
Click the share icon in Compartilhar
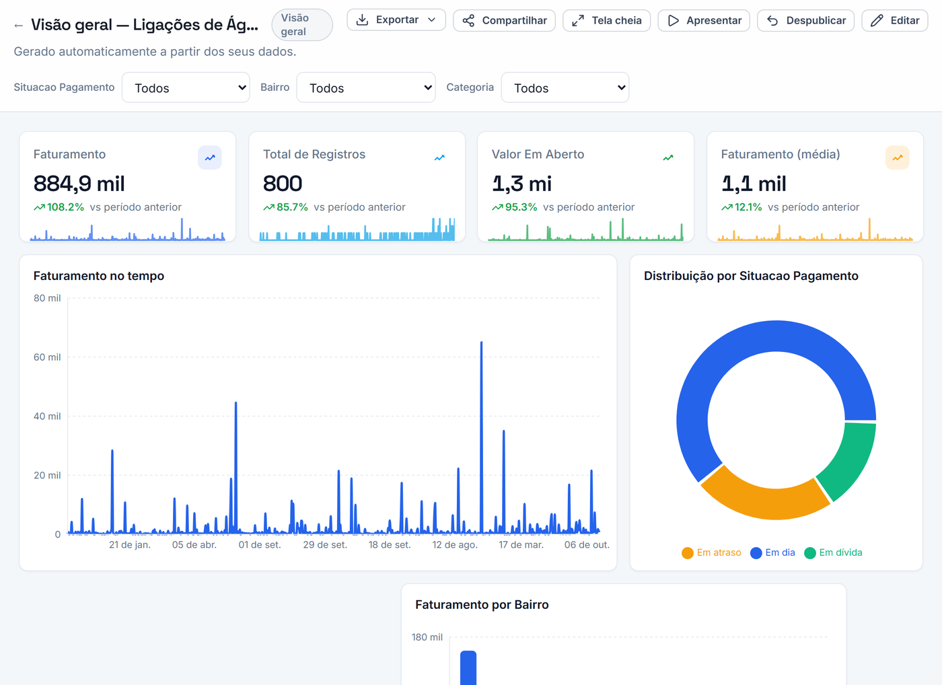coord(468,21)
